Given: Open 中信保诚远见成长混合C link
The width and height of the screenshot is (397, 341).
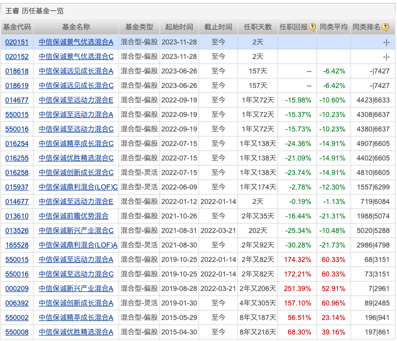Looking at the screenshot, I should point(76,85).
